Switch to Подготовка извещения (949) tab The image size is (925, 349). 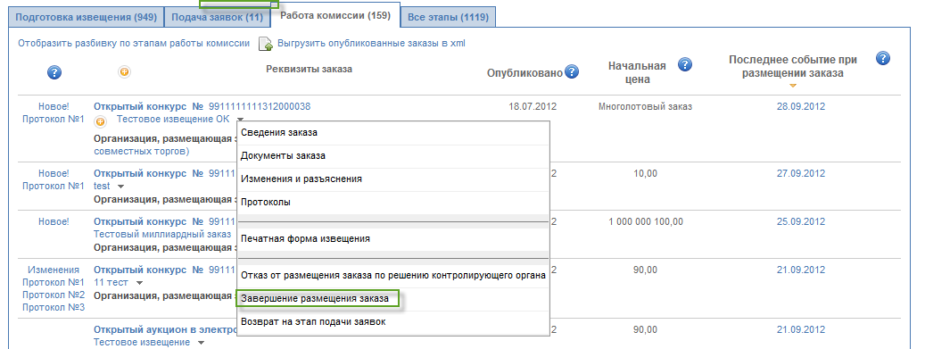coord(86,17)
